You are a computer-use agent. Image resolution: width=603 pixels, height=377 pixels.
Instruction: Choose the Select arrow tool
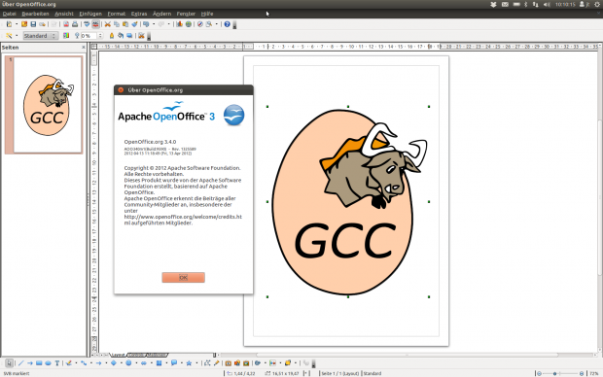click(9, 363)
